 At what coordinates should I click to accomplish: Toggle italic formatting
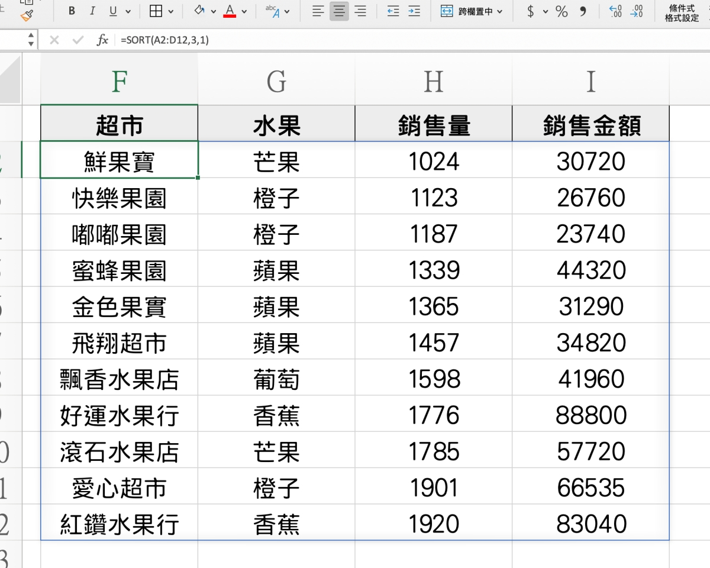[92, 11]
